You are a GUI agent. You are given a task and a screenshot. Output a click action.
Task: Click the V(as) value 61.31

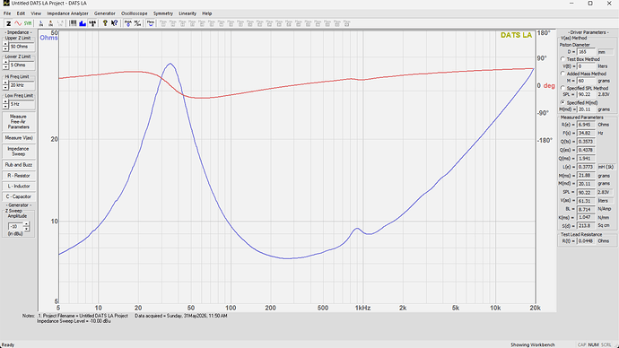pyautogui.click(x=586, y=201)
